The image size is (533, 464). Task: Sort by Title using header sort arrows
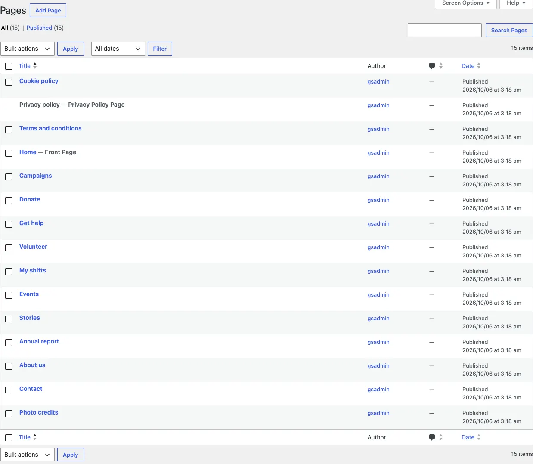pyautogui.click(x=35, y=65)
